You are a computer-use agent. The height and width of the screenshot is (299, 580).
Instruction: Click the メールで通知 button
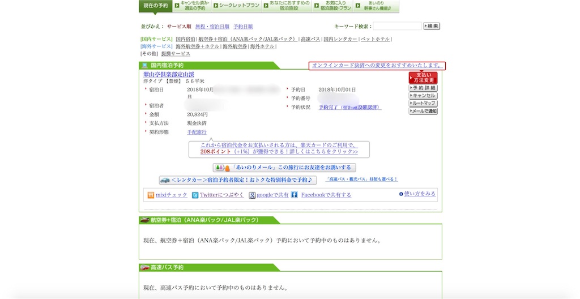click(423, 111)
